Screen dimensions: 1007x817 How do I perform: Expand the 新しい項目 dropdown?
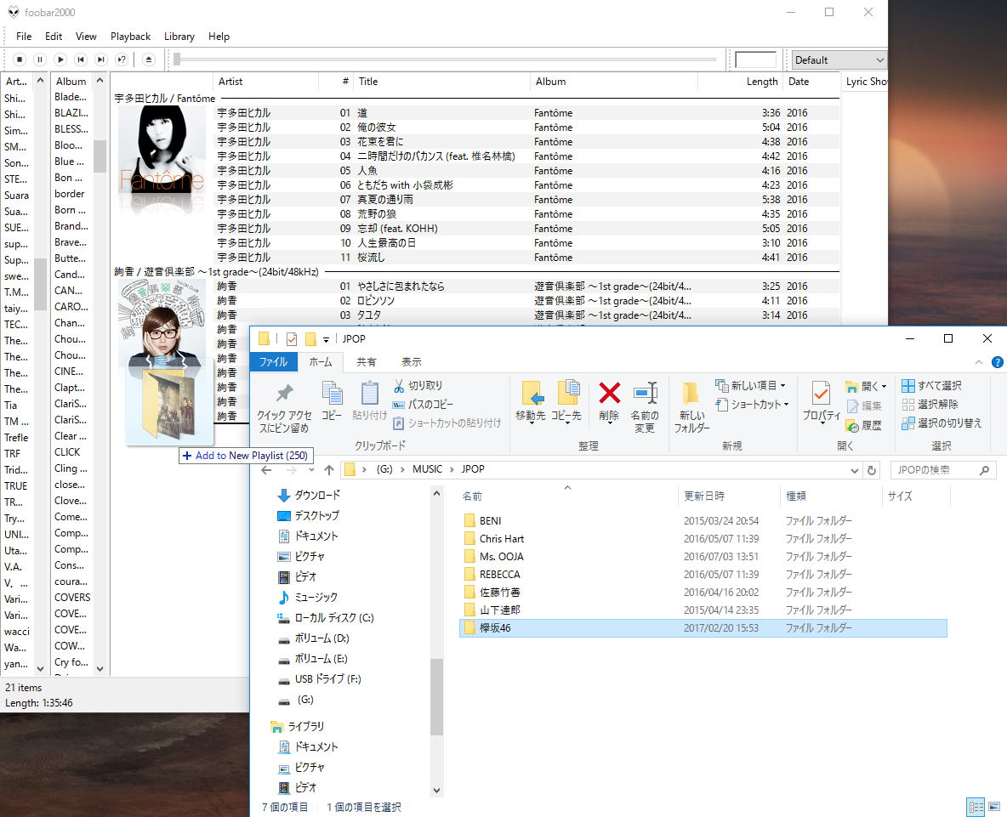click(782, 386)
